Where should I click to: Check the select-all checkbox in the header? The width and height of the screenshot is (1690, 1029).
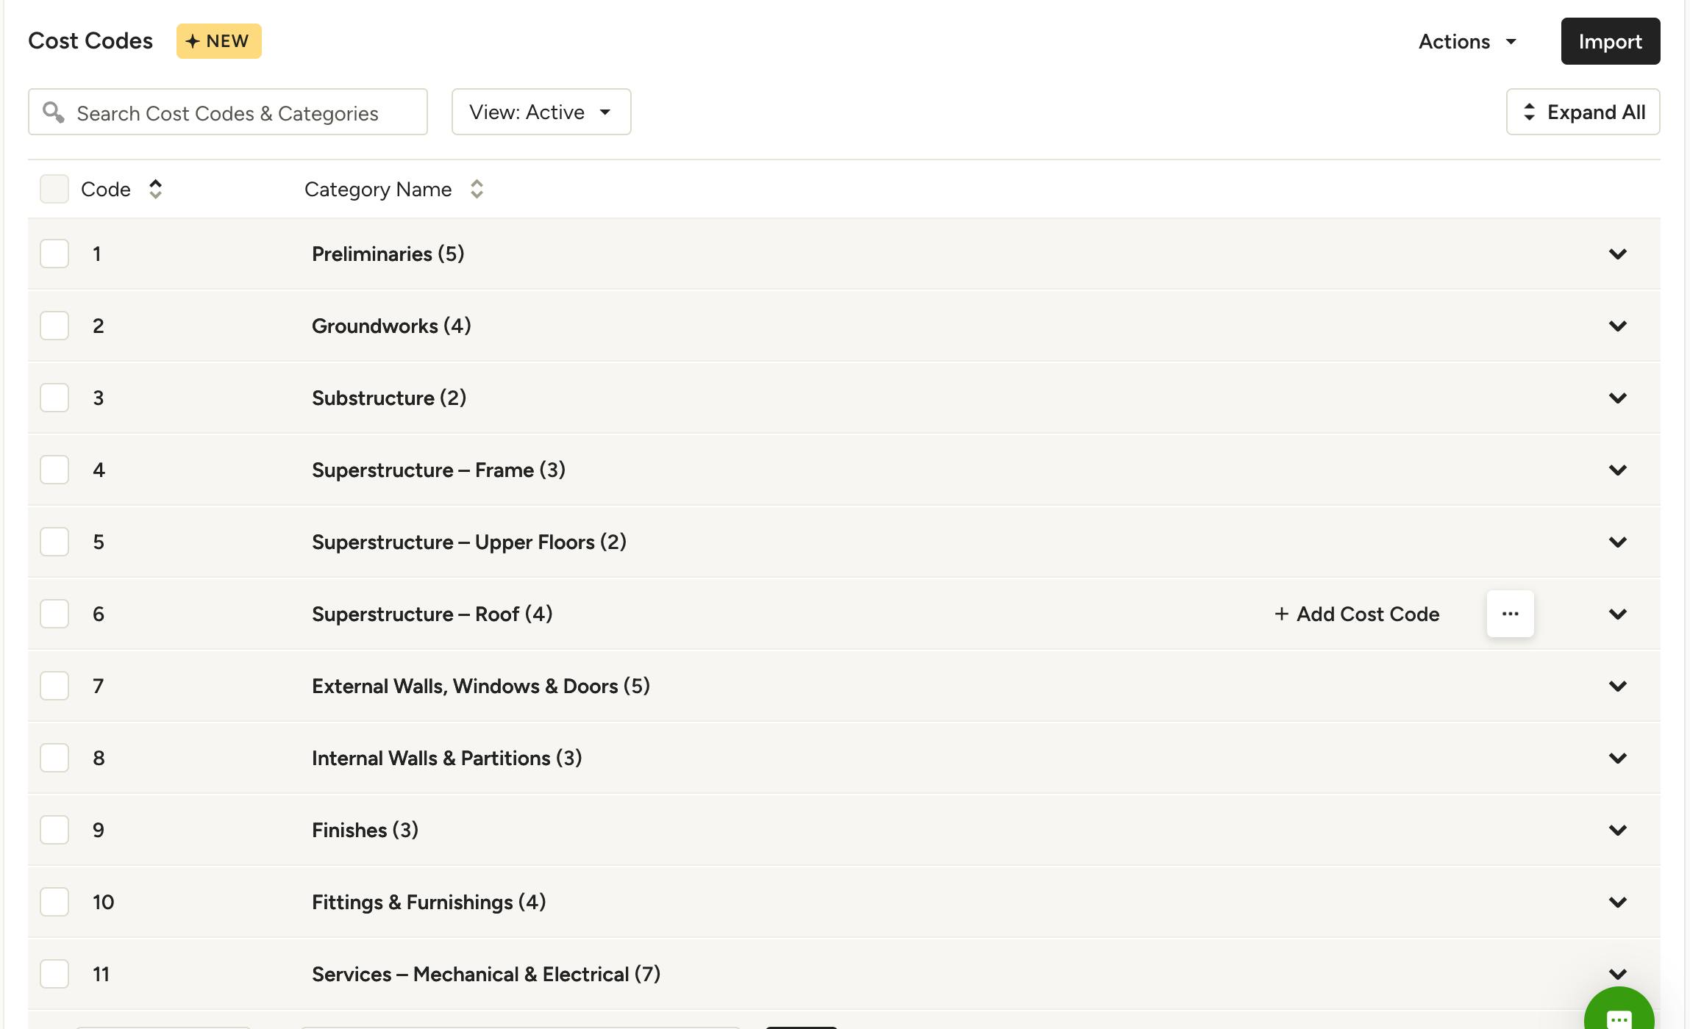(54, 189)
